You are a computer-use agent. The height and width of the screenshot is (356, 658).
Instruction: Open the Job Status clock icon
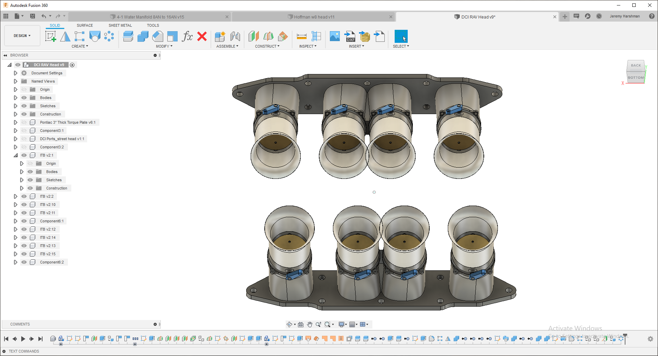(599, 16)
